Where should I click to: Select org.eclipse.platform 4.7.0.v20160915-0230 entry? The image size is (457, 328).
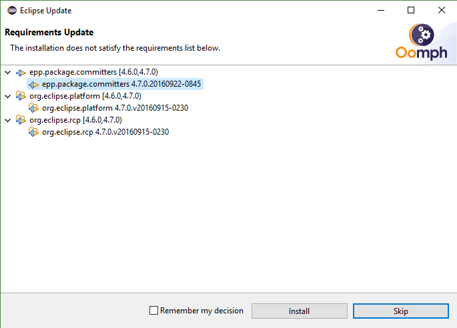click(x=115, y=108)
